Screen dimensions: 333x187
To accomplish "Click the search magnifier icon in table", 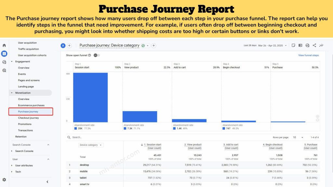I will pyautogui.click(x=69, y=137).
